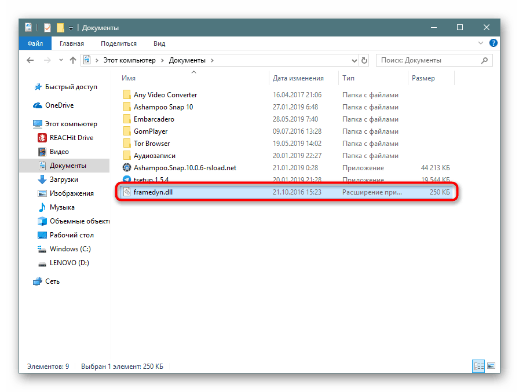Open the Quick Access Toolbar customize dropdown
519x392 pixels.
(71, 28)
